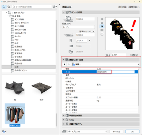The image size is (142, 135).
Task: Edit the top elevation 1200.0 field
Action: 85,19
